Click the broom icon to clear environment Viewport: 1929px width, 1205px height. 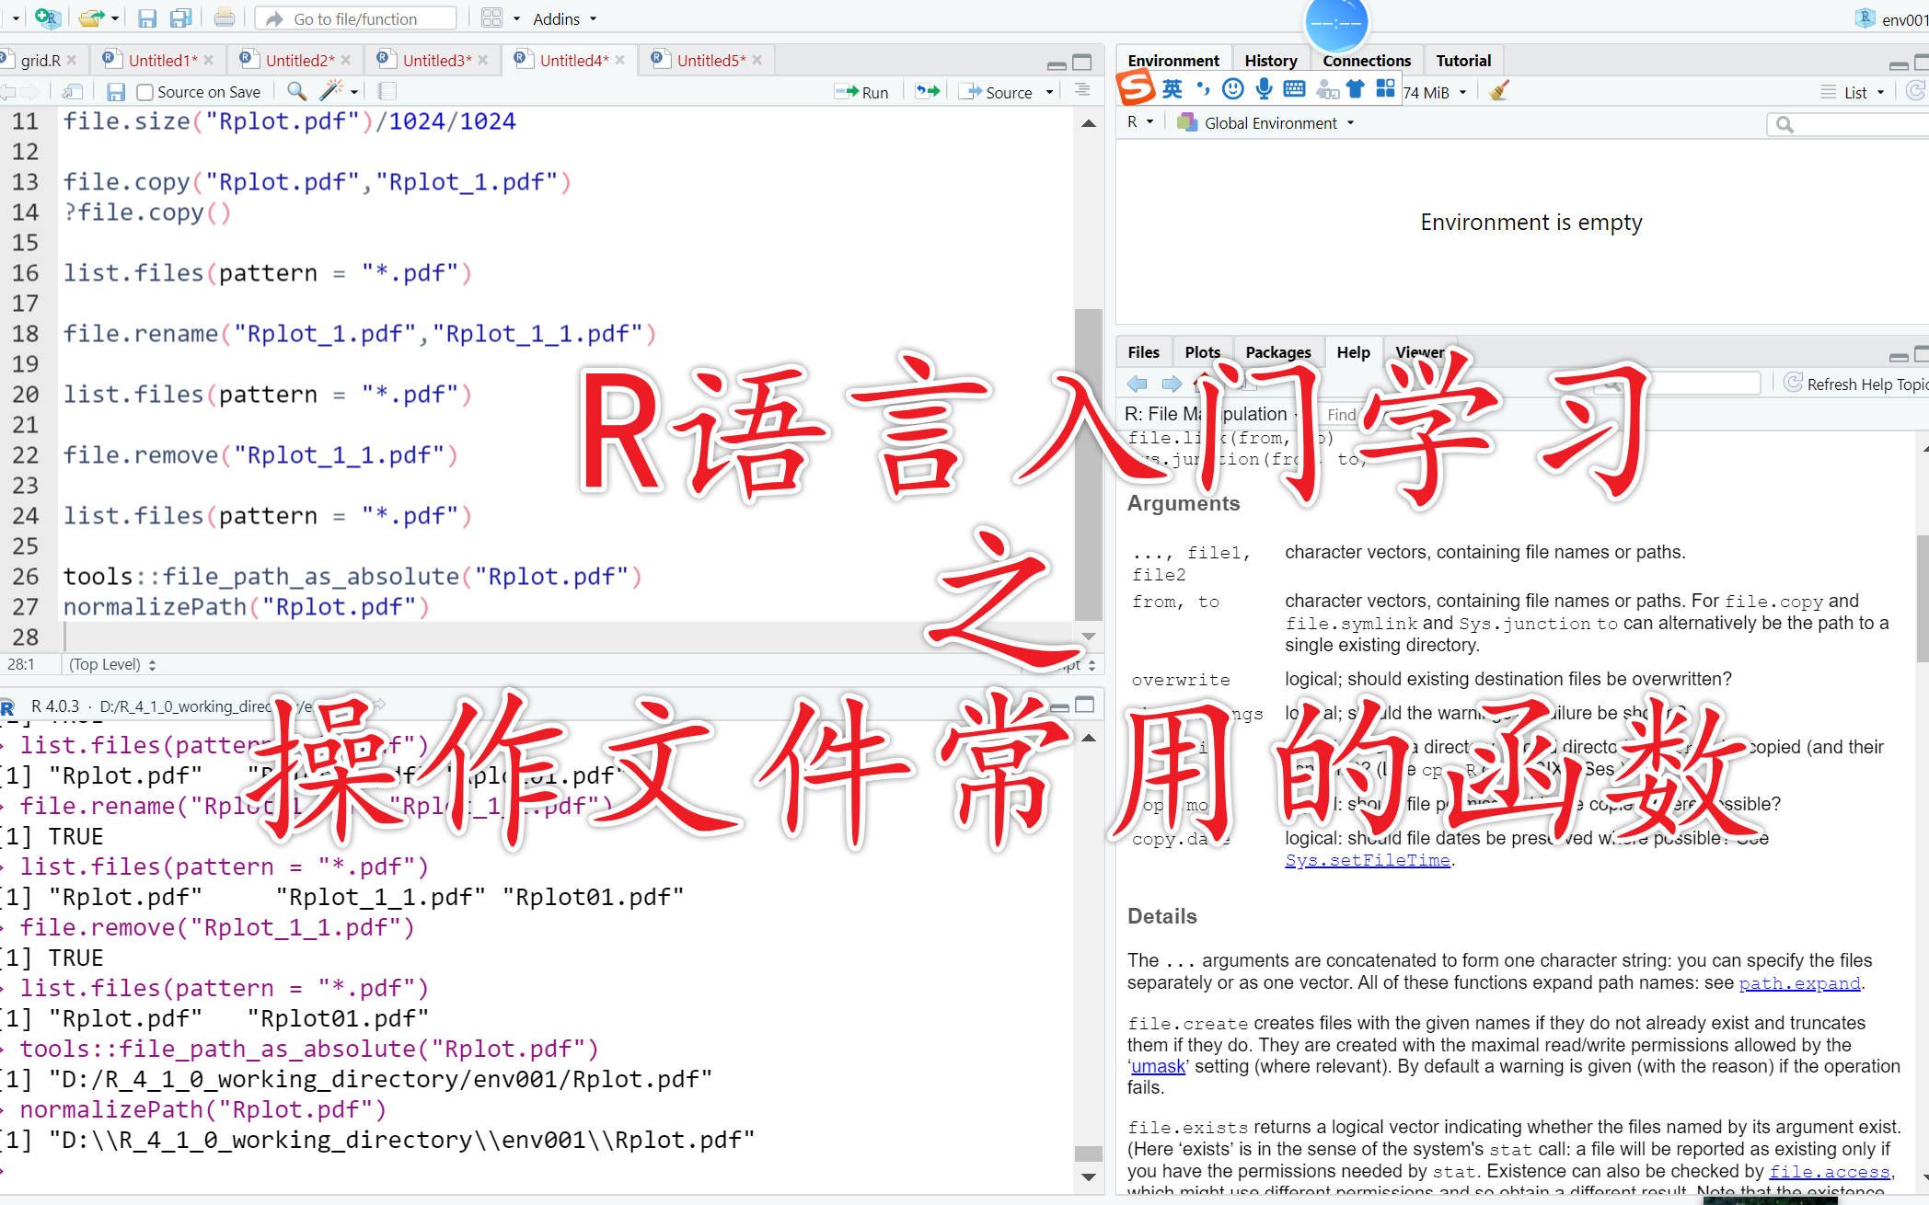click(1499, 91)
